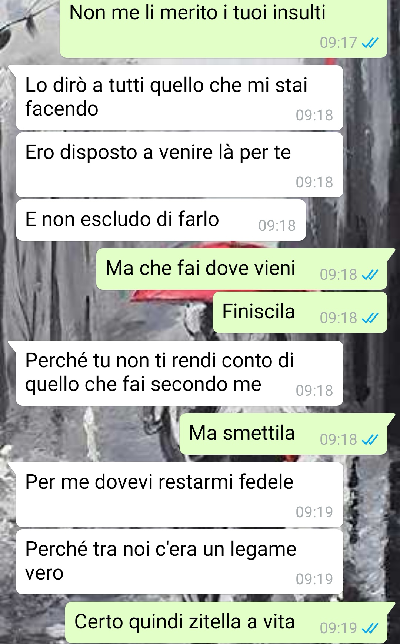Tap the 09:19 timestamp under 'legame vero'
Screen dimensions: 400x644
tap(314, 579)
